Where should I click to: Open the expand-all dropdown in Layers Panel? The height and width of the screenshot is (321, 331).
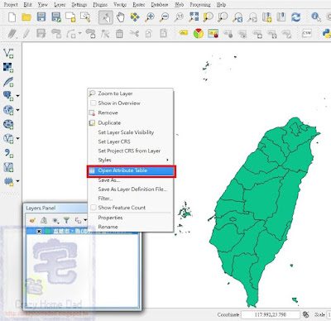click(85, 220)
